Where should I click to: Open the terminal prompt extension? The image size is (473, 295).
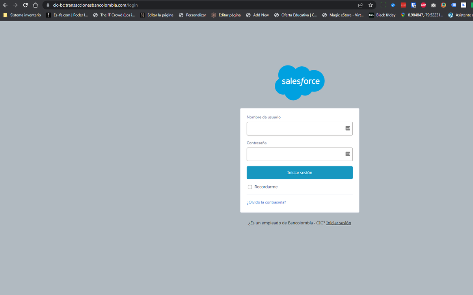pos(464,5)
